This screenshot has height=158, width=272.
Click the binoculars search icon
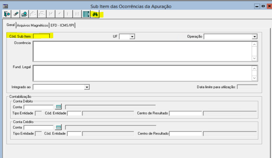point(95,14)
